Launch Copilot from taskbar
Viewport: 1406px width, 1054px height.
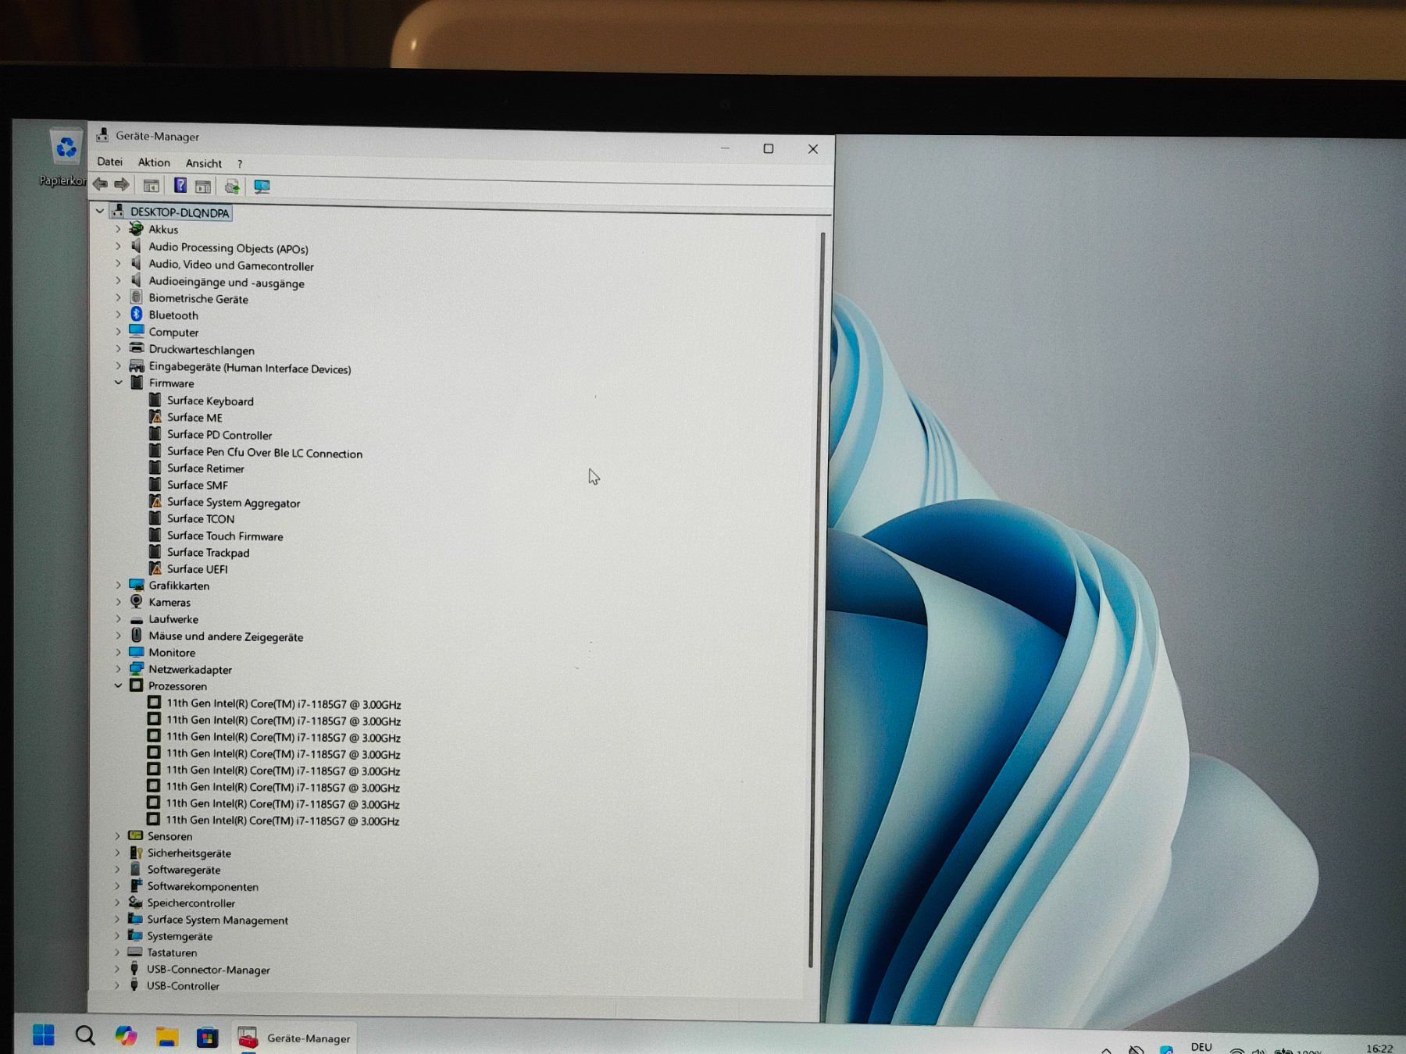126,1036
